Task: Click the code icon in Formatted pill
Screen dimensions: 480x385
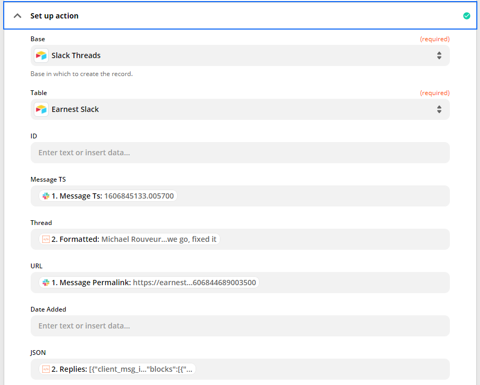Action: (x=46, y=239)
